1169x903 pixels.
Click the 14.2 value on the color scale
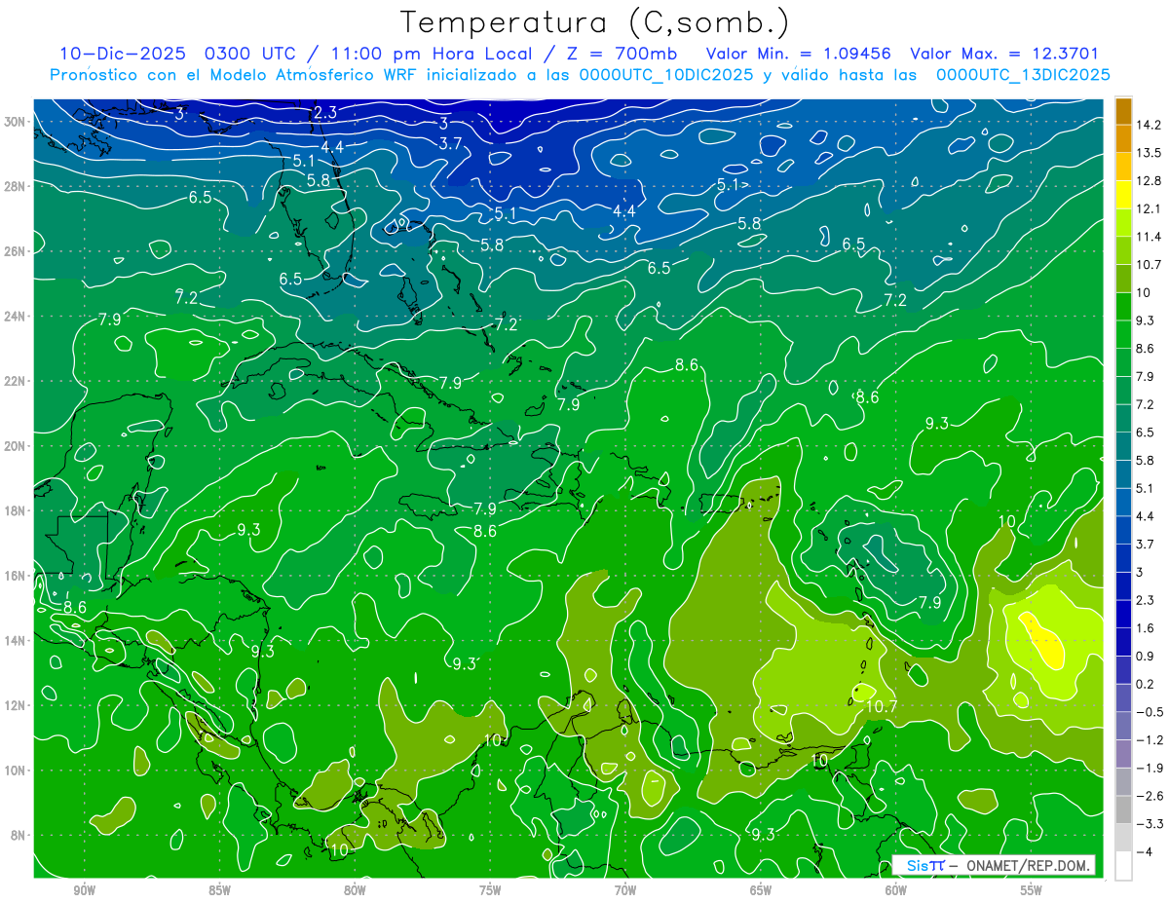[x=1148, y=125]
